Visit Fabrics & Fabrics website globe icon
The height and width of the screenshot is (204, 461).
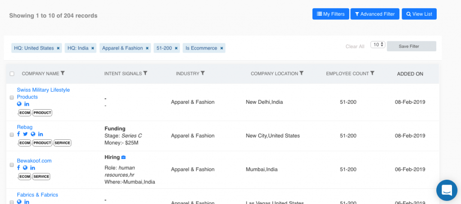tap(19, 202)
